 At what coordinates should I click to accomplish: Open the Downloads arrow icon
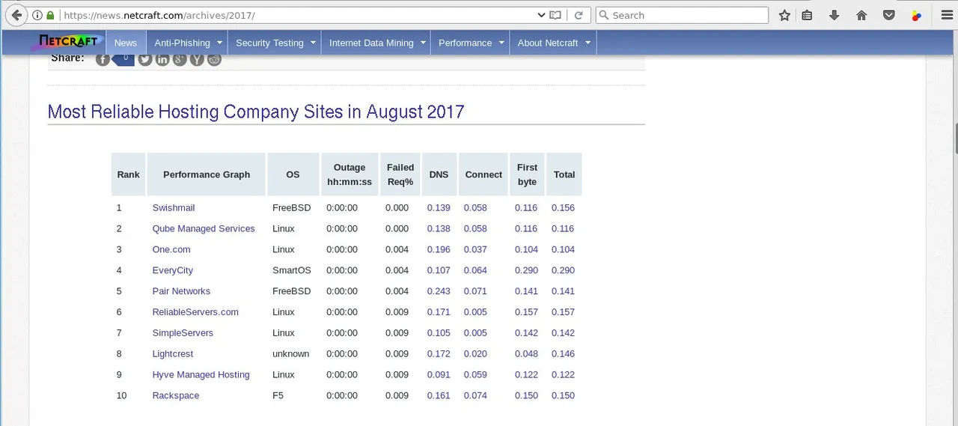click(835, 15)
